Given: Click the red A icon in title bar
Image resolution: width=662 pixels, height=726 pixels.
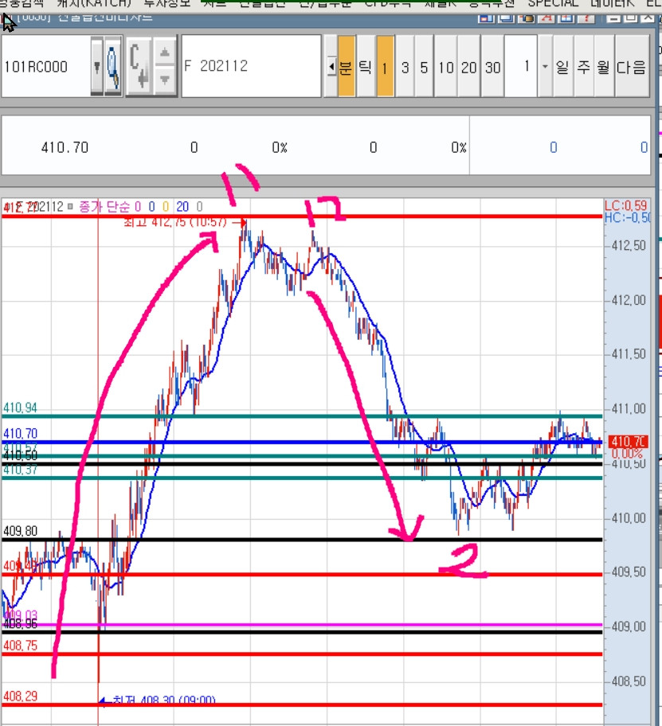Looking at the screenshot, I should (546, 18).
